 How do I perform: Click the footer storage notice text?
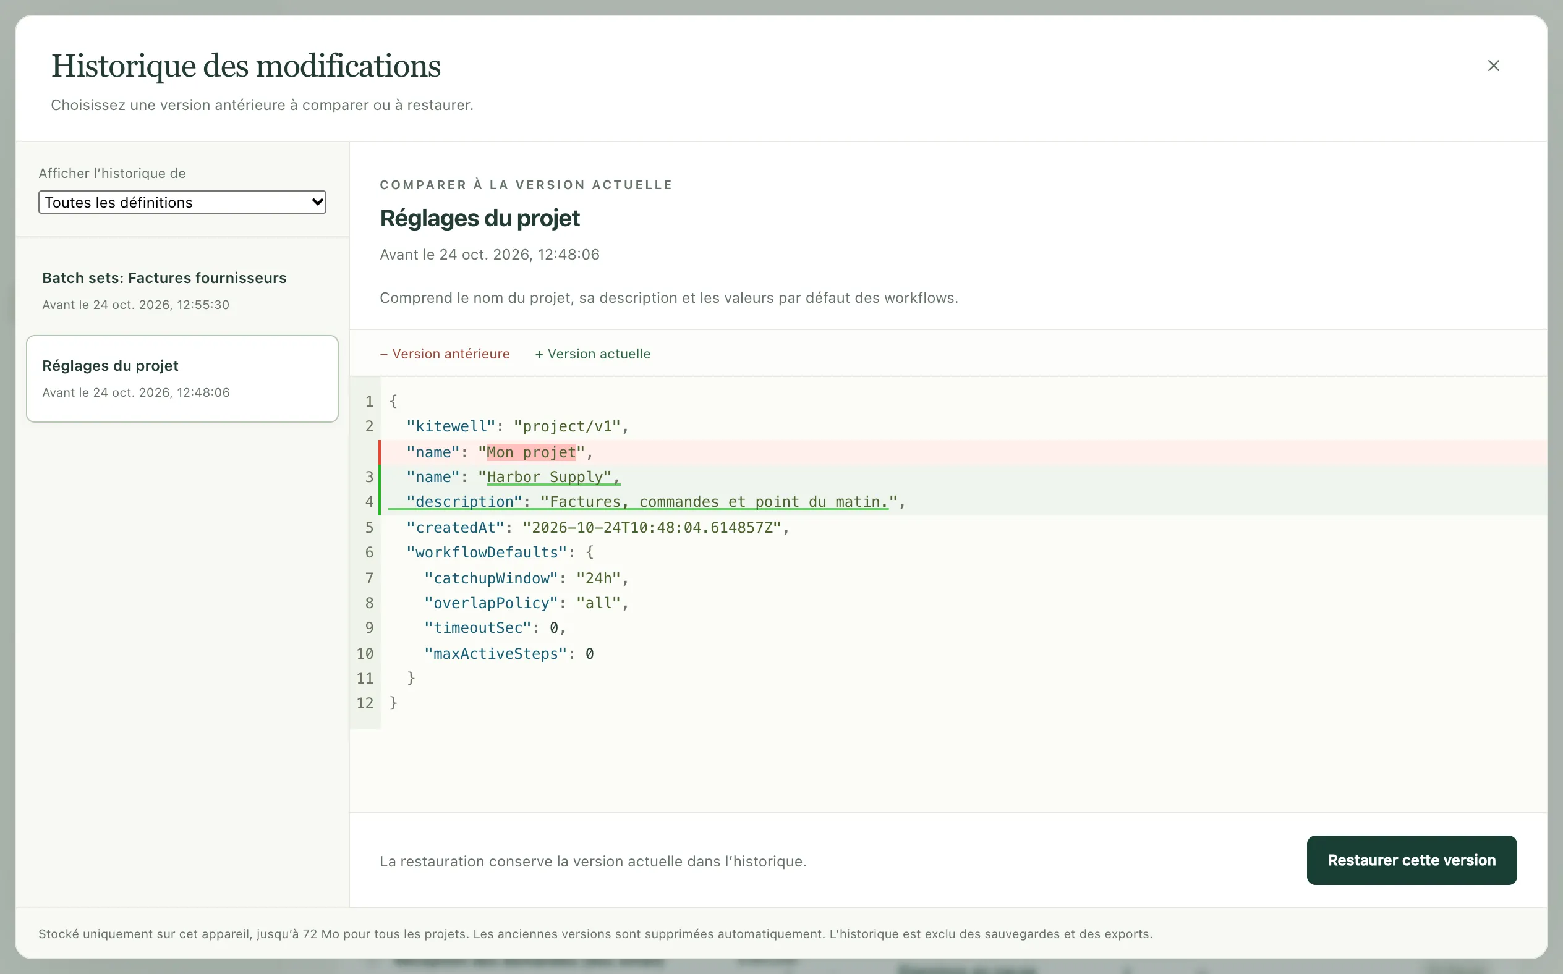[595, 934]
